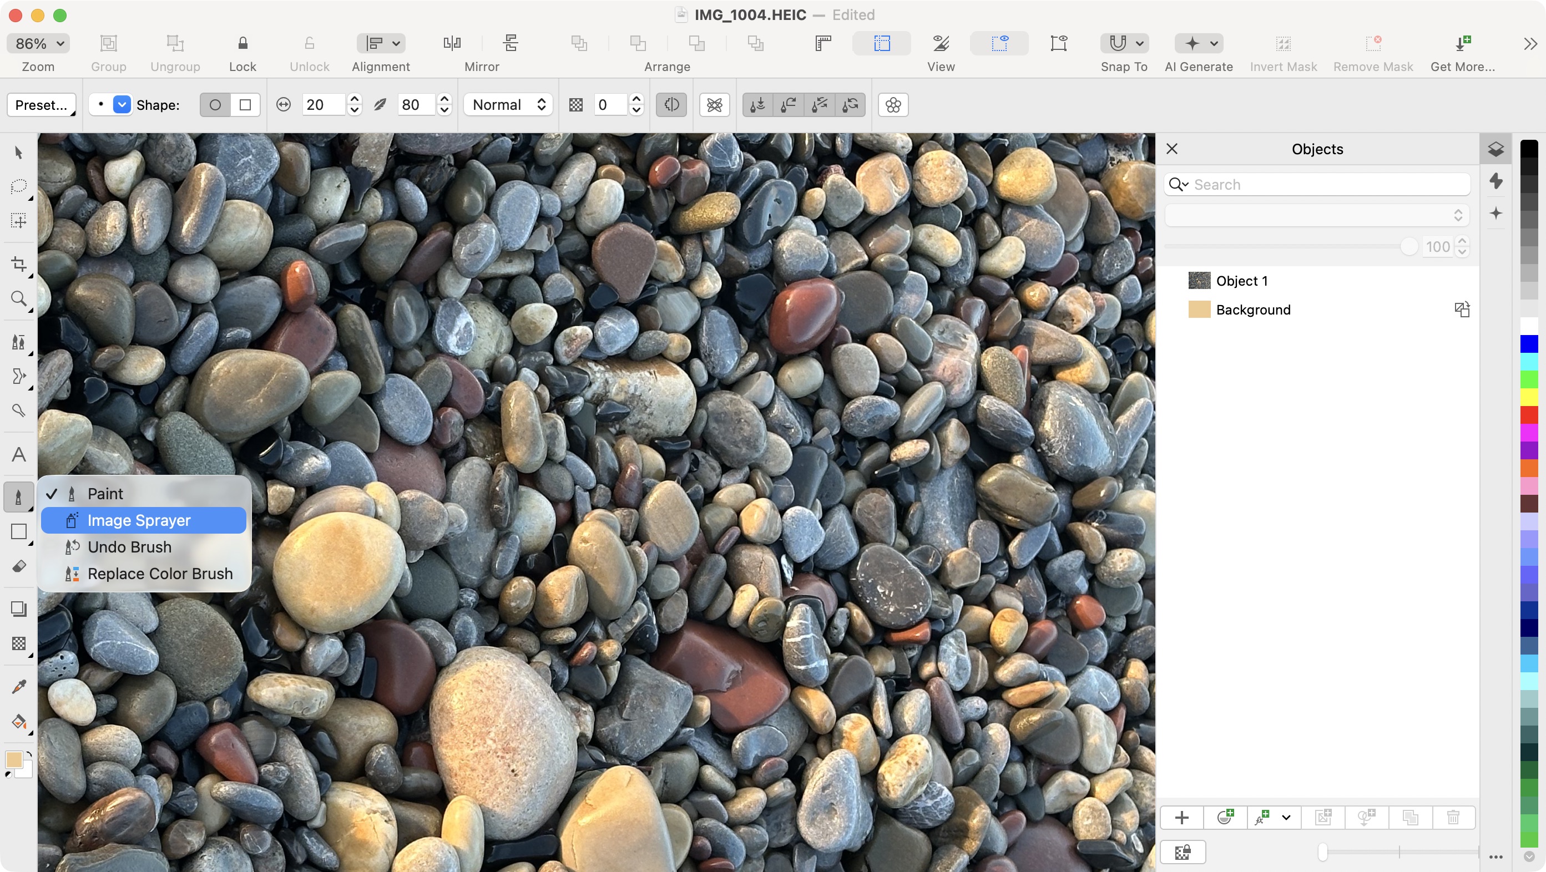
Task: Select the Arrange tool arrow
Action: 18,153
